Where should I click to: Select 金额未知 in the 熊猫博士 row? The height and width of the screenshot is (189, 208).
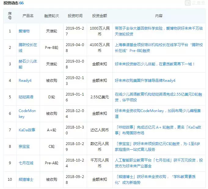pyautogui.click(x=100, y=179)
